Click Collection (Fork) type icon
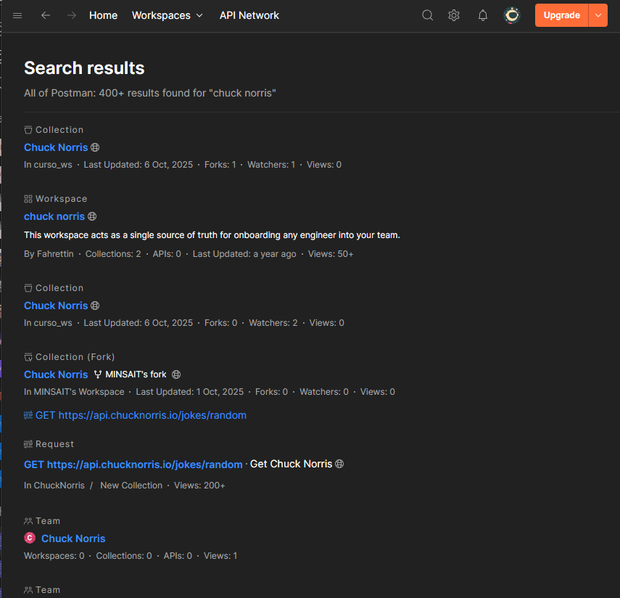 coord(28,357)
